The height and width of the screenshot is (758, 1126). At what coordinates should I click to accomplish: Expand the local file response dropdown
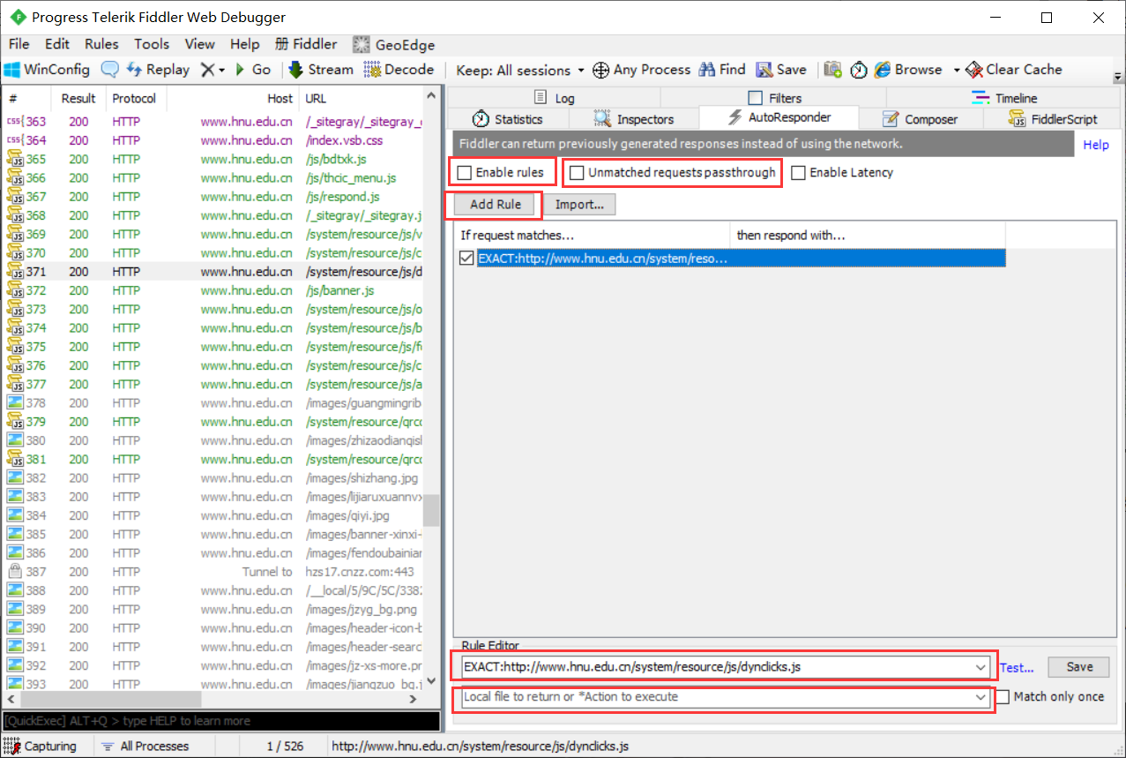[981, 697]
